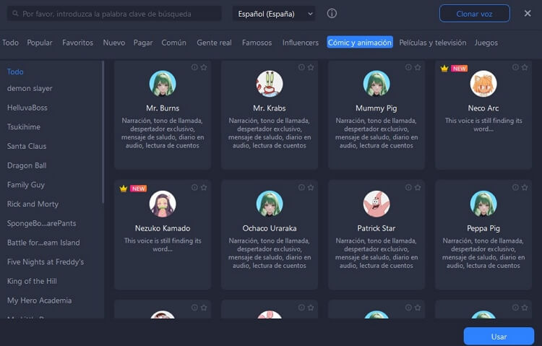Viewport: 542px width, 346px height.
Task: Favorite the Mr. Burns voice with the star
Action: tap(204, 67)
